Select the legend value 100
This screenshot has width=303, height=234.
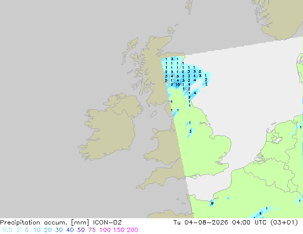click(105, 230)
